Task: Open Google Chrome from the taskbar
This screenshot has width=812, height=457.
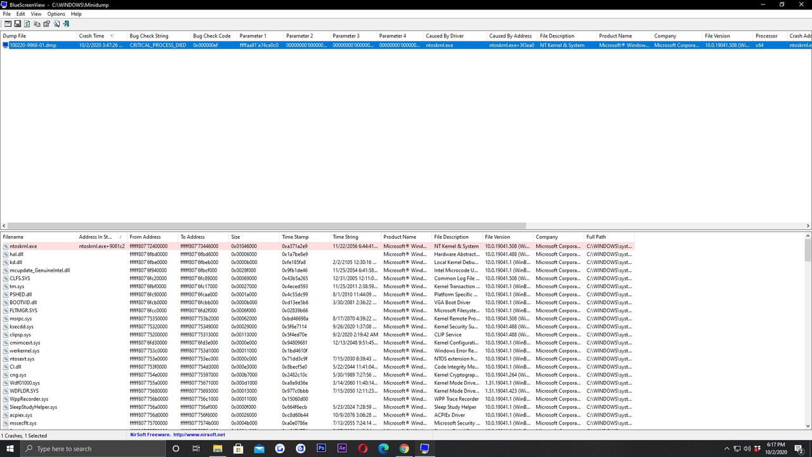Action: tap(404, 448)
